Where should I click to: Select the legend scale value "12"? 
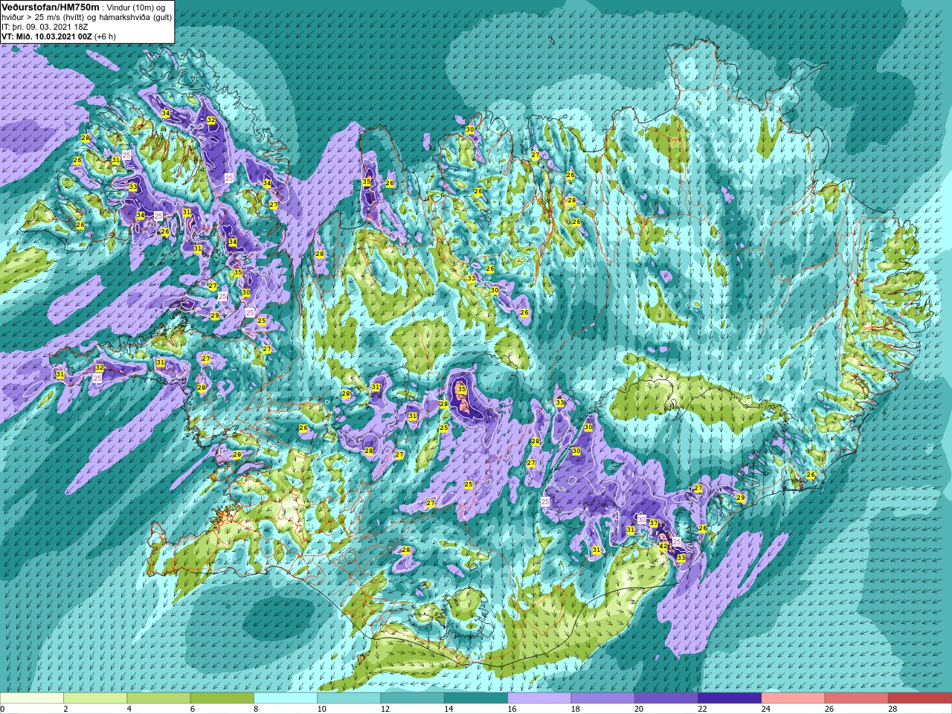click(385, 709)
